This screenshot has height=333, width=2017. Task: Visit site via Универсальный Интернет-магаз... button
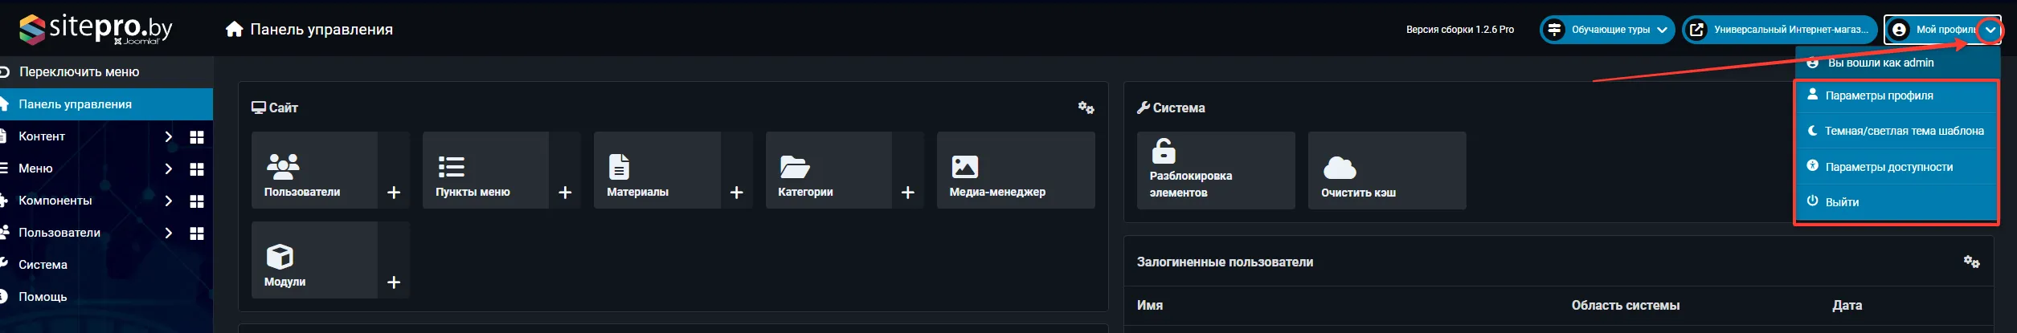(1779, 30)
